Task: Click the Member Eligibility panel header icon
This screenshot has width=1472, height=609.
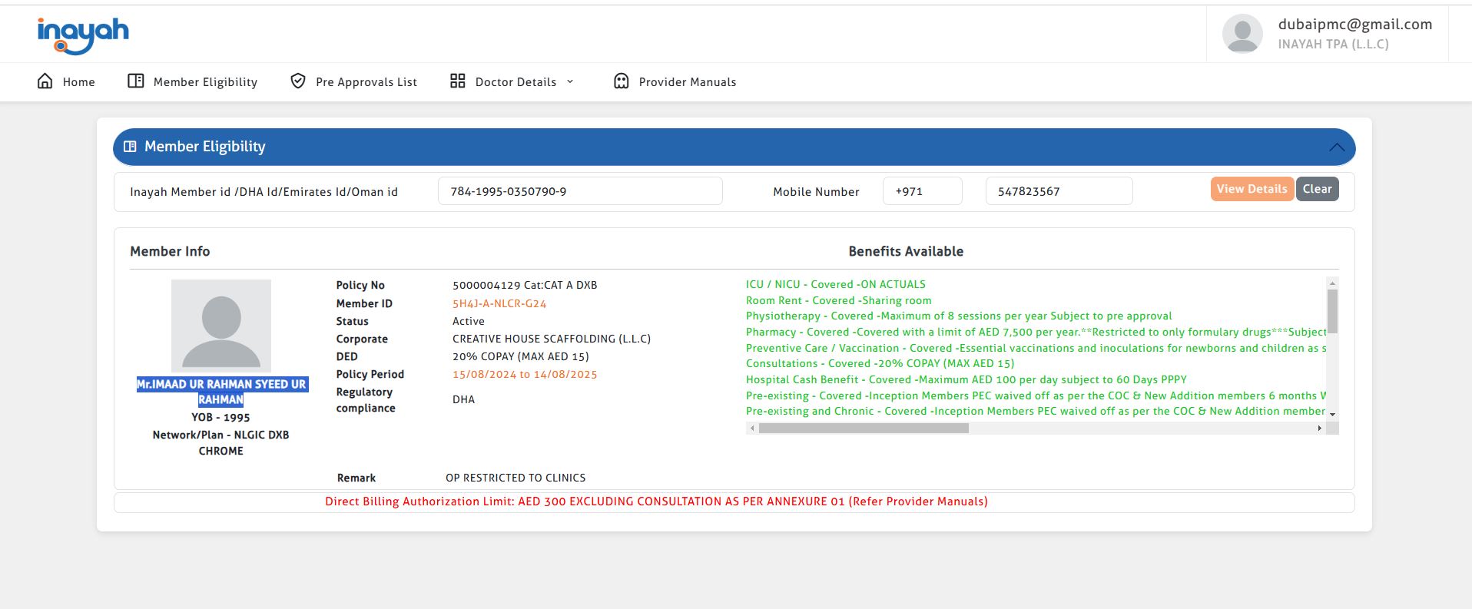Action: (131, 147)
